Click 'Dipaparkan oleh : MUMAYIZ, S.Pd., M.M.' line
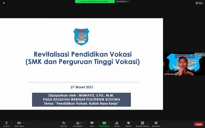The height and width of the screenshot is (128, 205). tap(81, 95)
